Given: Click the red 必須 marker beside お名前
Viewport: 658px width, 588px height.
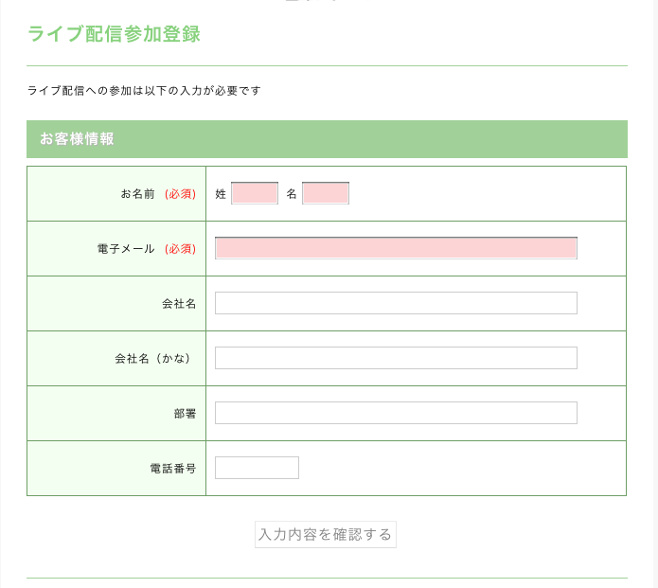Looking at the screenshot, I should 180,194.
